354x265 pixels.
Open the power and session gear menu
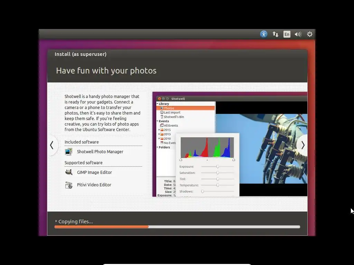click(x=309, y=34)
